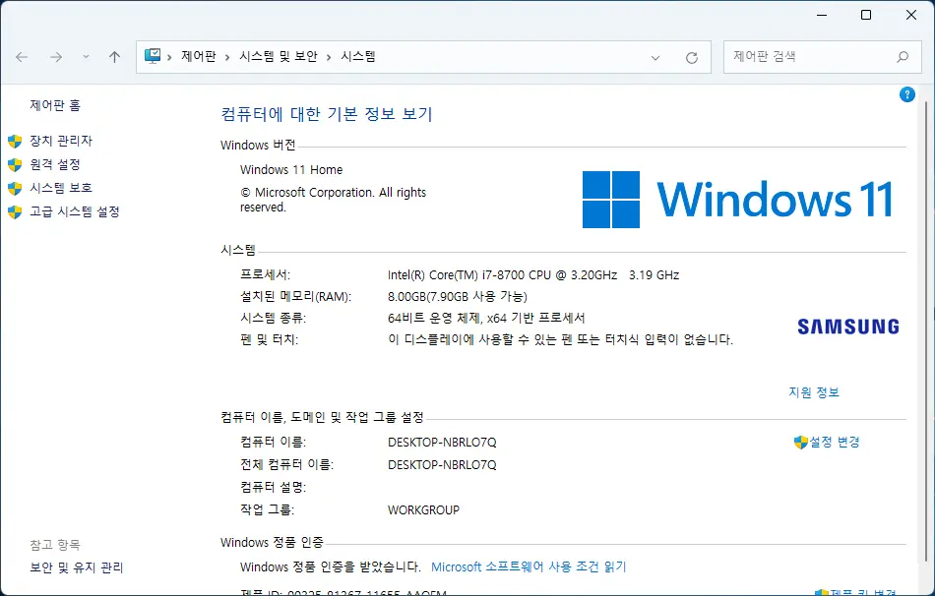Click the search magnifier icon
This screenshot has width=935, height=596.
pos(903,57)
